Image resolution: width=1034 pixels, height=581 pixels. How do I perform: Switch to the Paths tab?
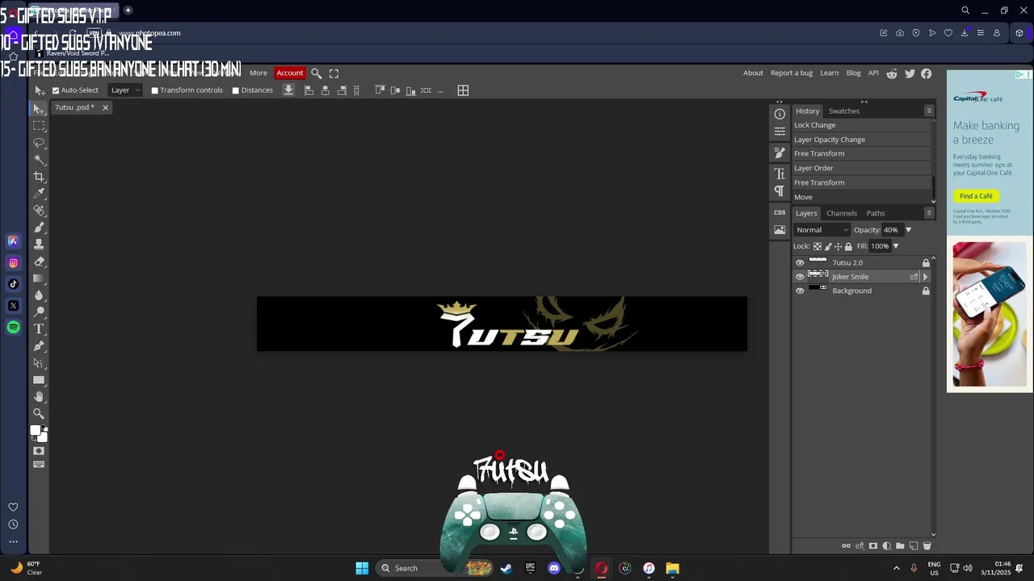[876, 213]
